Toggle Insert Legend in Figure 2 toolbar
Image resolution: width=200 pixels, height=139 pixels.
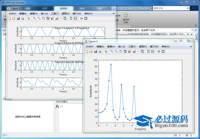tap(153, 51)
